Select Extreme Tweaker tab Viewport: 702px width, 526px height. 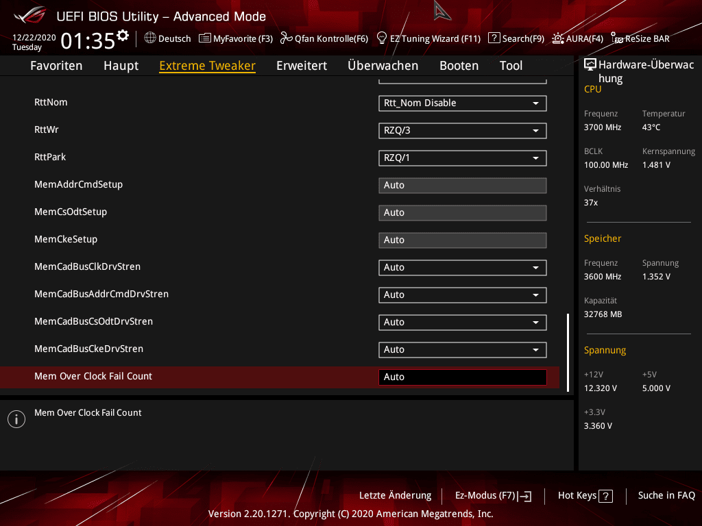click(207, 66)
